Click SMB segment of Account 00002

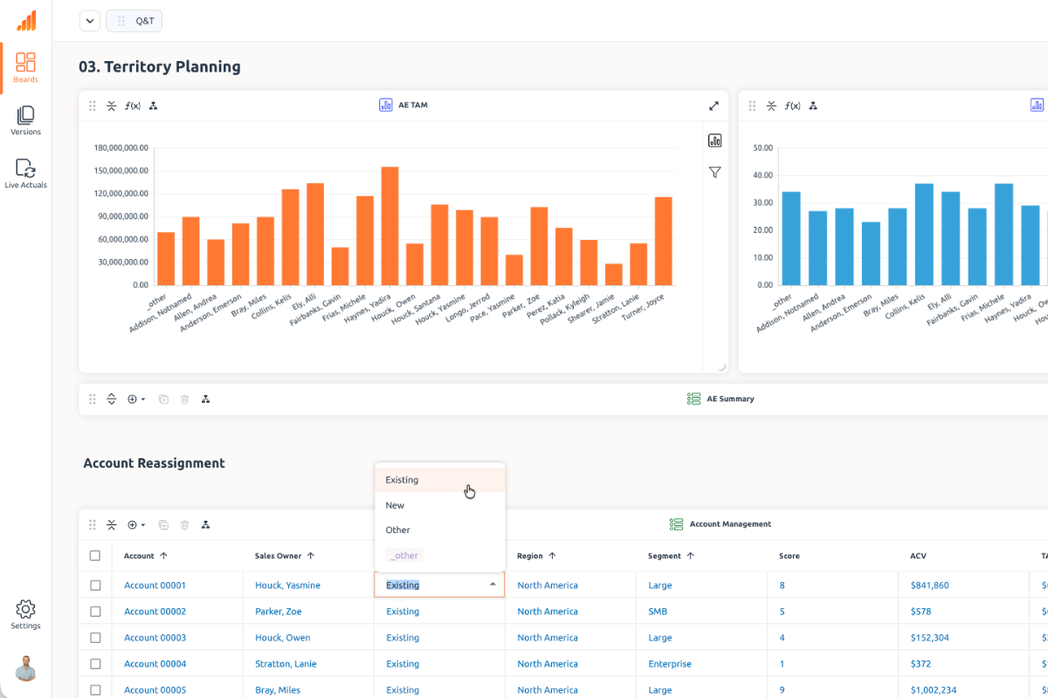[x=658, y=612]
